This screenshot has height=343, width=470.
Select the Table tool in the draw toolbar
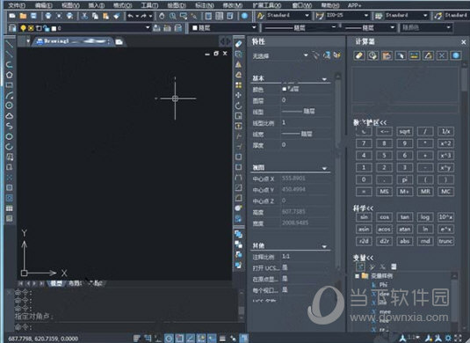(10, 208)
